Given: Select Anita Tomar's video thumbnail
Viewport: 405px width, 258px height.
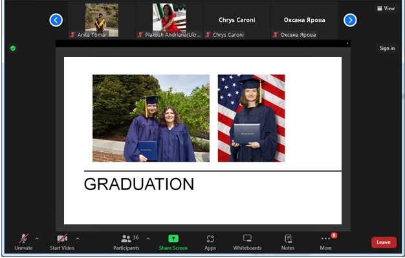Looking at the screenshot, I should coord(102,20).
